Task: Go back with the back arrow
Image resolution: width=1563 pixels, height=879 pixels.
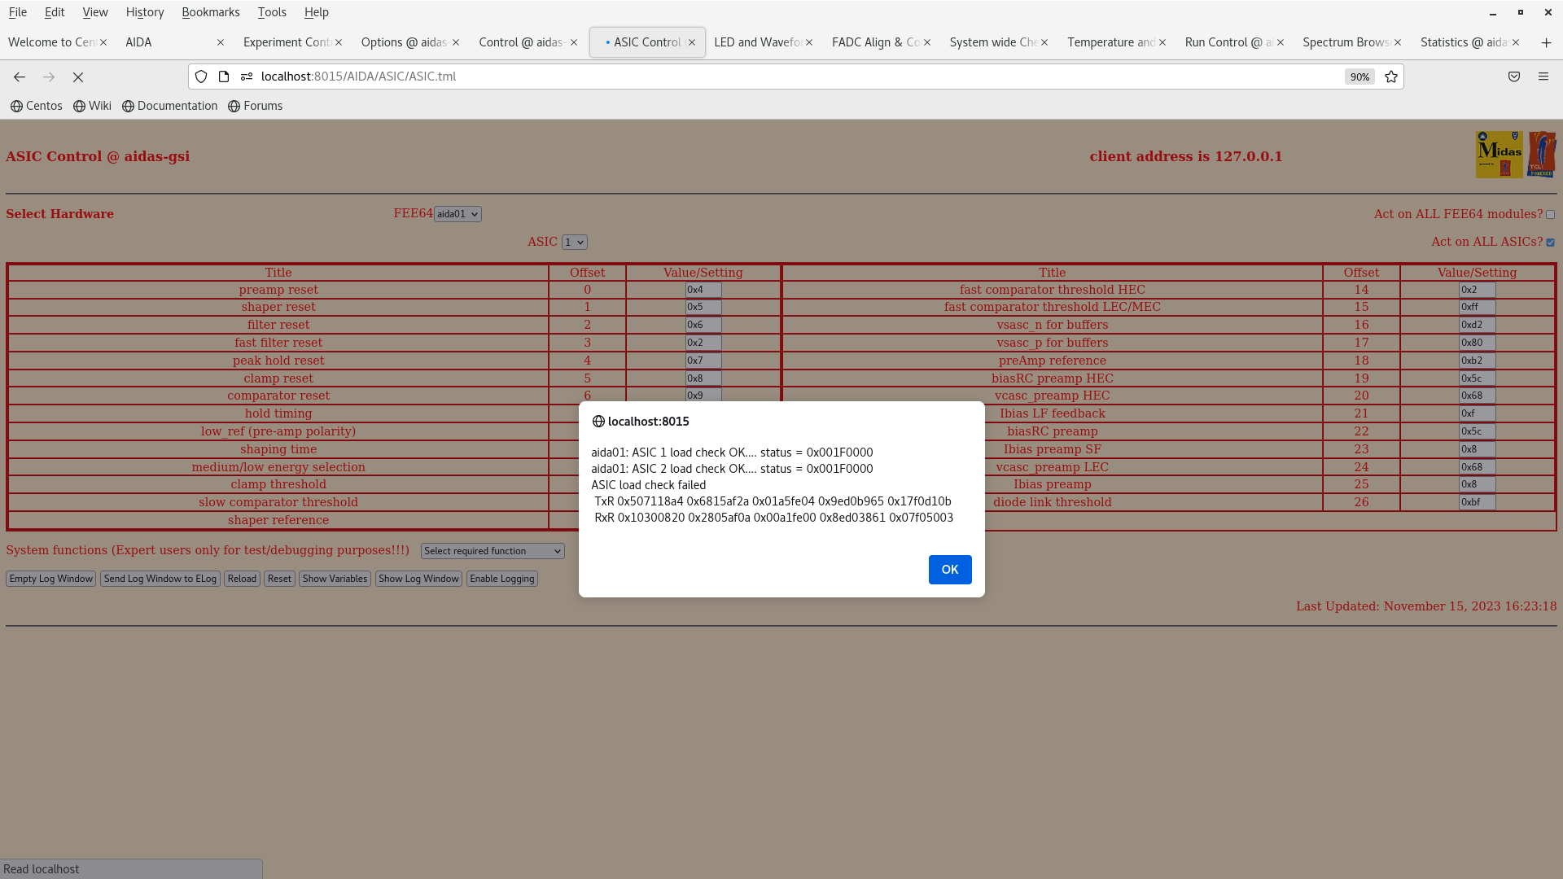Action: [20, 77]
